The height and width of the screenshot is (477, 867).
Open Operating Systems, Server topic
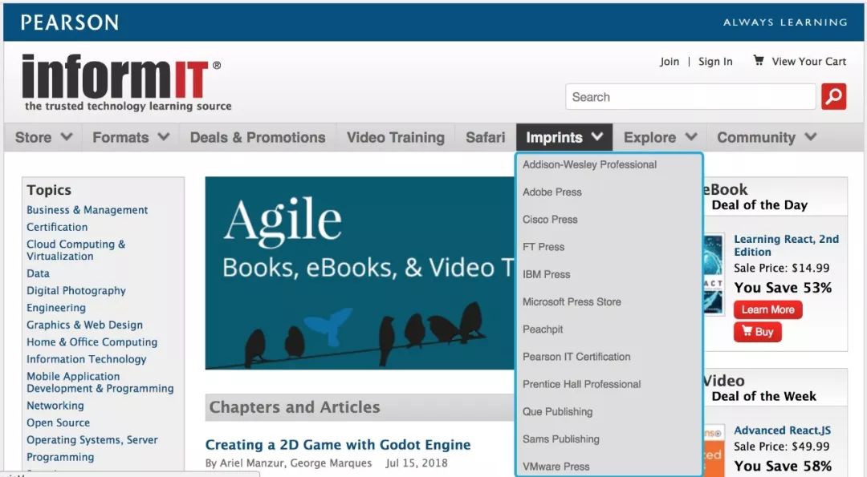point(92,439)
